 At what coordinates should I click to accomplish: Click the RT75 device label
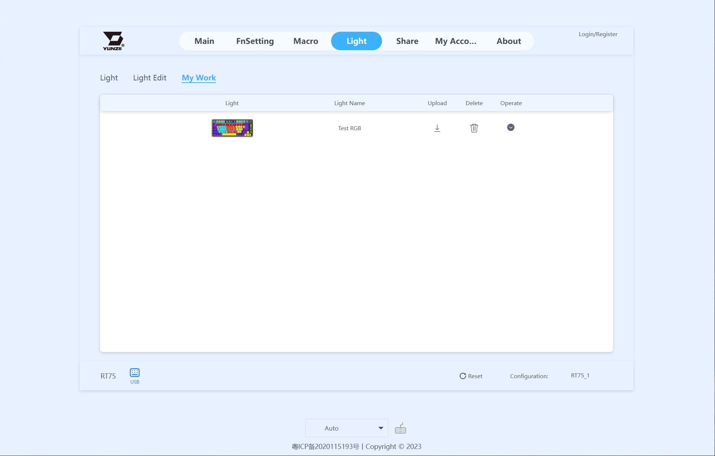pyautogui.click(x=108, y=376)
